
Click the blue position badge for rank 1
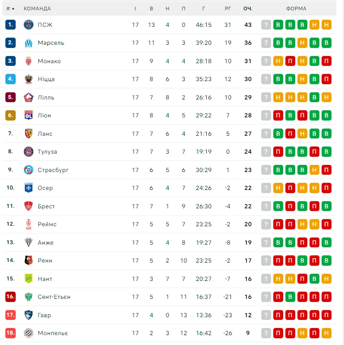point(11,25)
